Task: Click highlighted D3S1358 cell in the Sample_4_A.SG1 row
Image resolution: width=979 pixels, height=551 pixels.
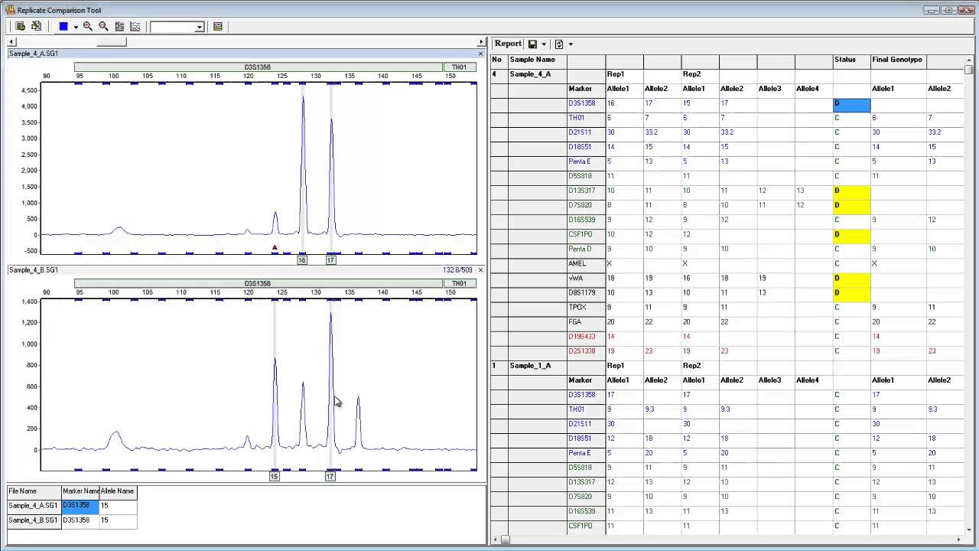Action: (x=80, y=506)
